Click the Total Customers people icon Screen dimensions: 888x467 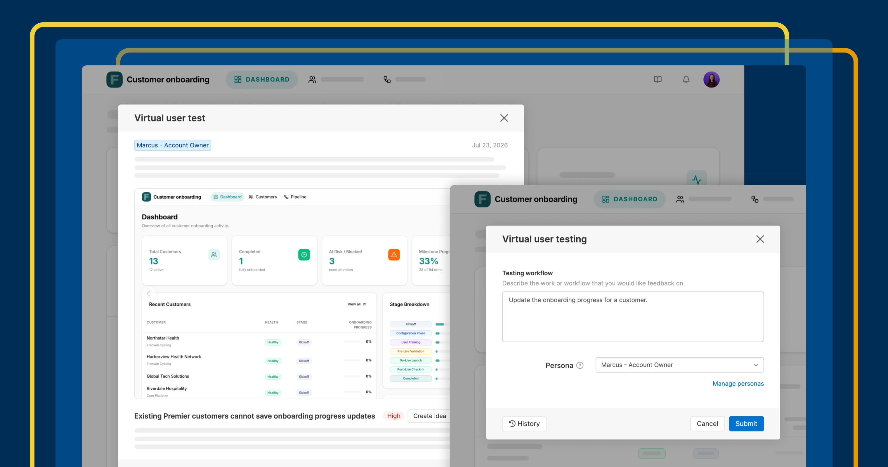click(214, 255)
